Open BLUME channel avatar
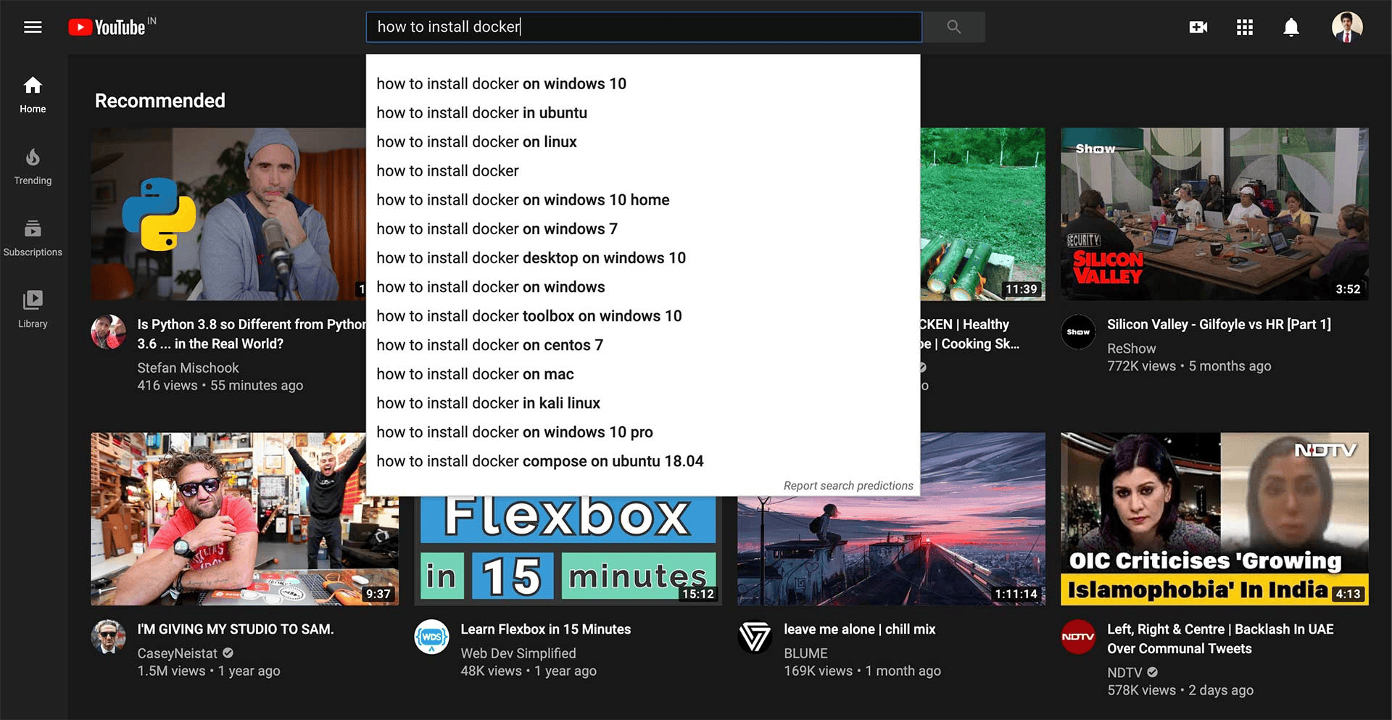The height and width of the screenshot is (720, 1392). (755, 637)
